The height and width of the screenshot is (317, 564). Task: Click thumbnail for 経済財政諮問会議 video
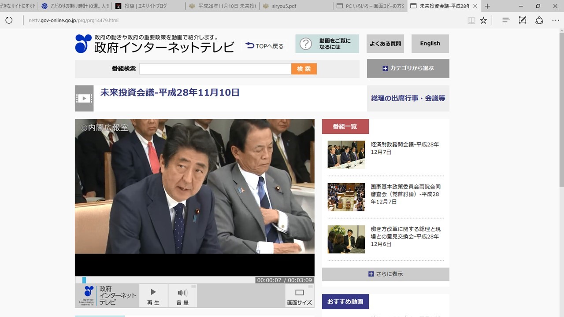click(346, 155)
